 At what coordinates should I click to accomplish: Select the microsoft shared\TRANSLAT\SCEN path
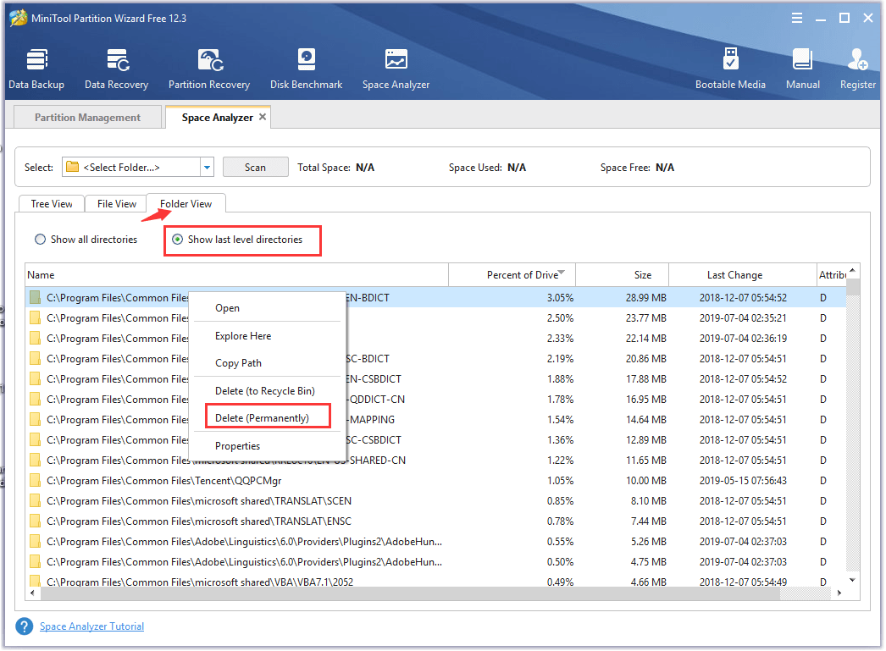tap(199, 501)
